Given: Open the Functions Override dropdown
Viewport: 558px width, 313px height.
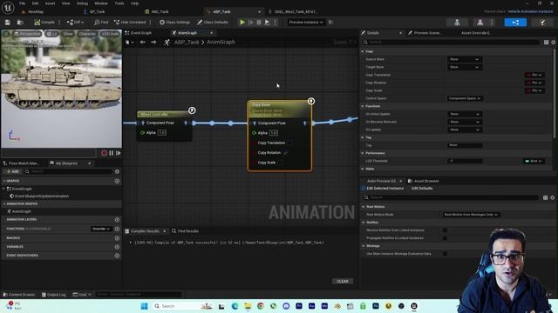Looking at the screenshot, I should coord(101,229).
